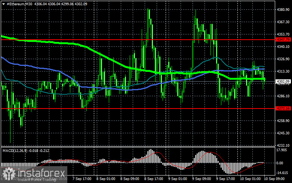Click the 8 Sep 01:00 time label

(x=106, y=179)
